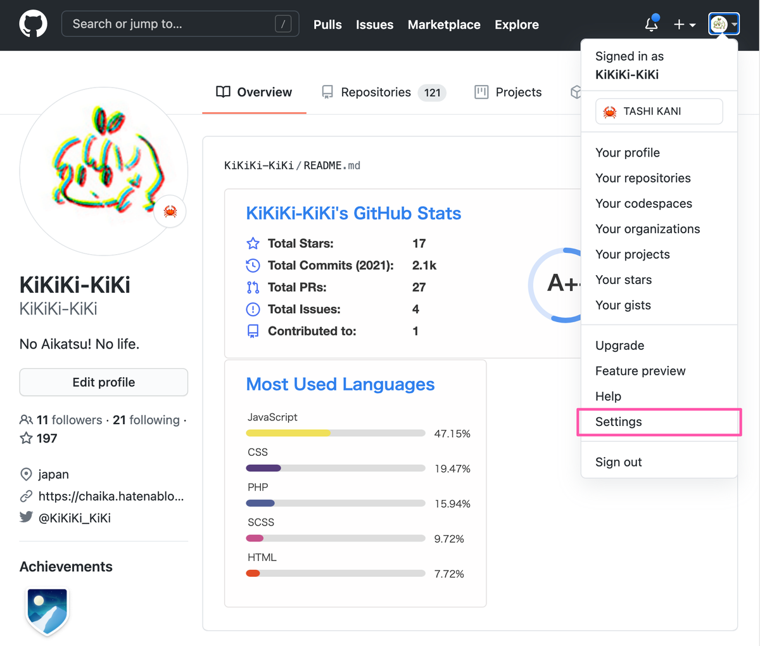The height and width of the screenshot is (646, 760).
Task: Open the user avatar menu
Action: pos(724,24)
